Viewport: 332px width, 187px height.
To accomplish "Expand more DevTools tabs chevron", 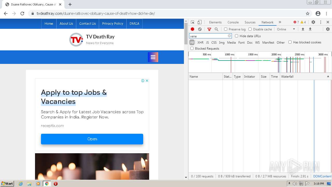I will click(x=280, y=22).
